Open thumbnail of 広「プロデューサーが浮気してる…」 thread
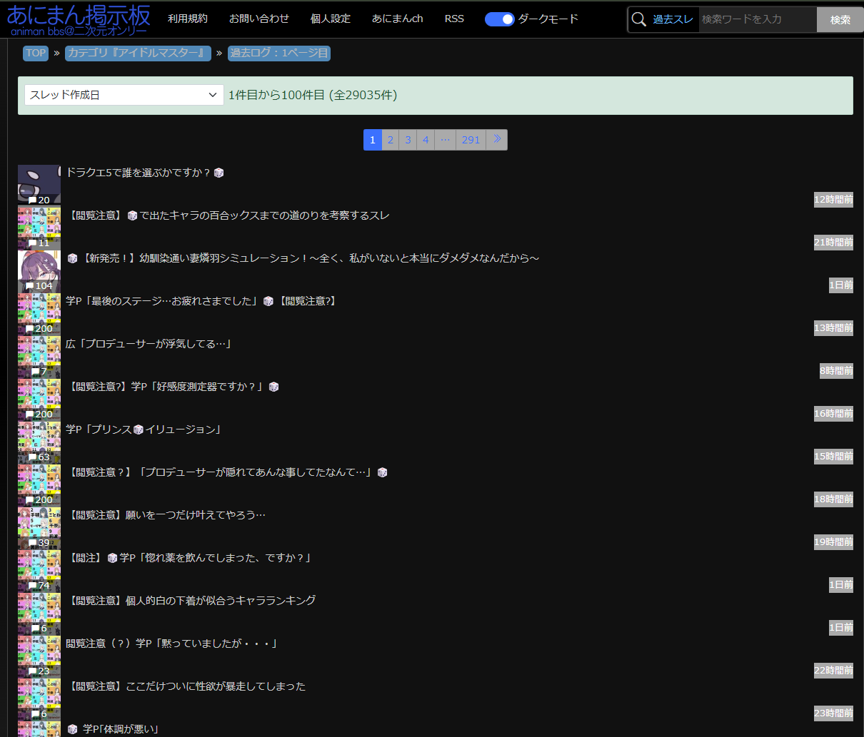The height and width of the screenshot is (737, 864). (x=39, y=356)
